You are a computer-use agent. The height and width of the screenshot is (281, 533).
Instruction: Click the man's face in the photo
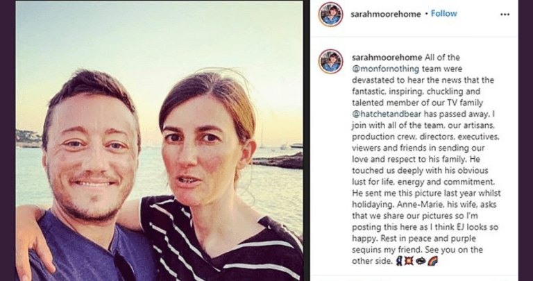pyautogui.click(x=92, y=158)
